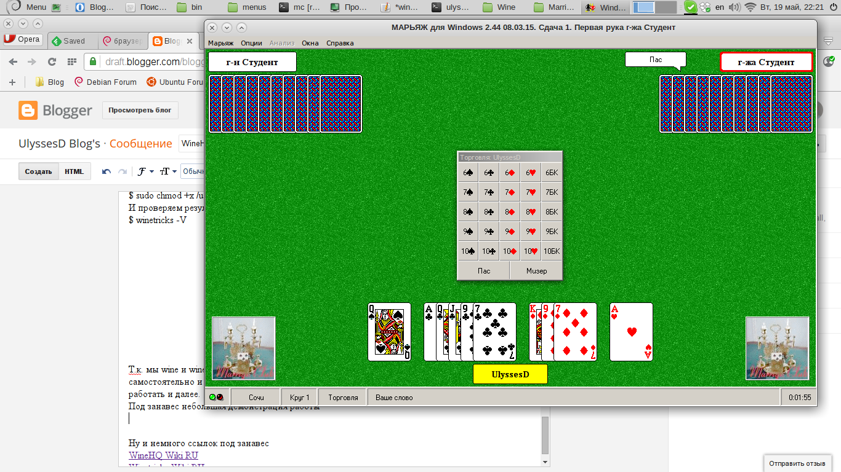This screenshot has height=472, width=841.
Task: Bid 8 diamonds in the bidding grid
Action: click(x=510, y=212)
